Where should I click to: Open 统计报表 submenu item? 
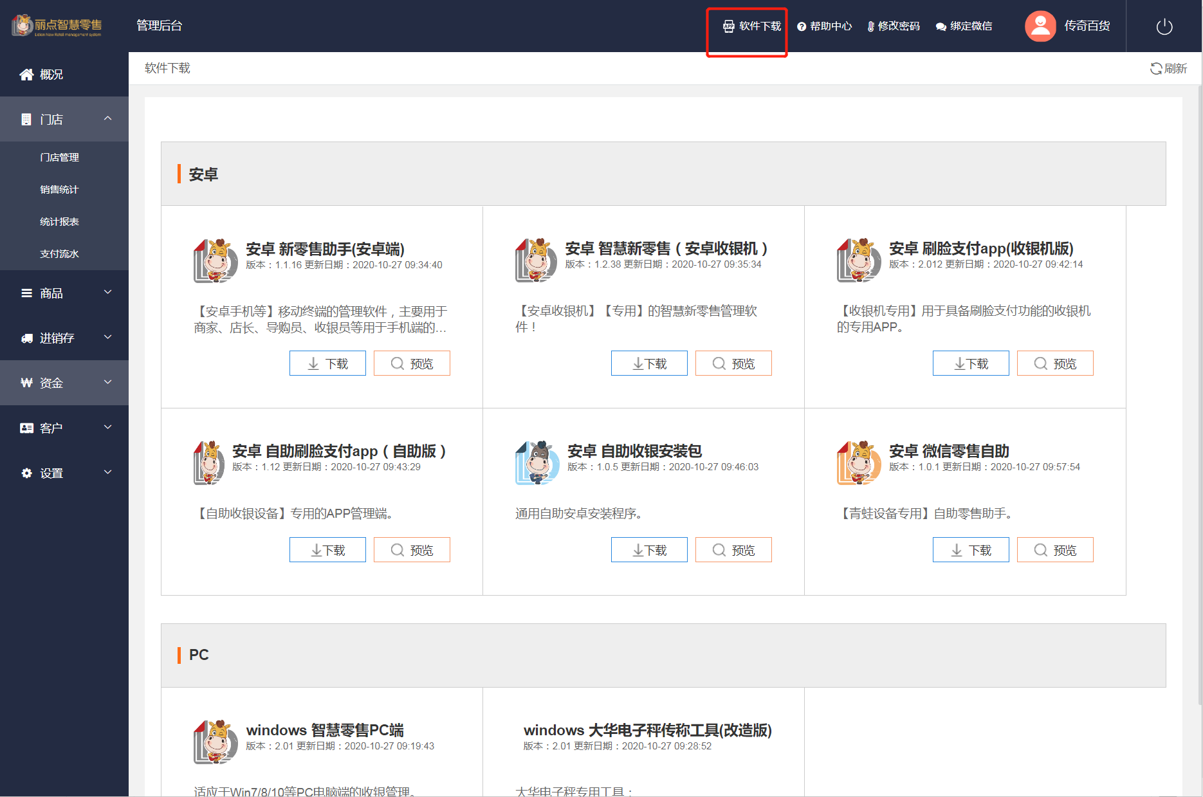pos(59,222)
